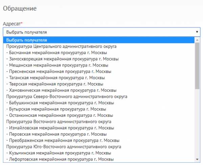Select Басманная межрайонная прокуратура г. Москвы

tap(99, 53)
